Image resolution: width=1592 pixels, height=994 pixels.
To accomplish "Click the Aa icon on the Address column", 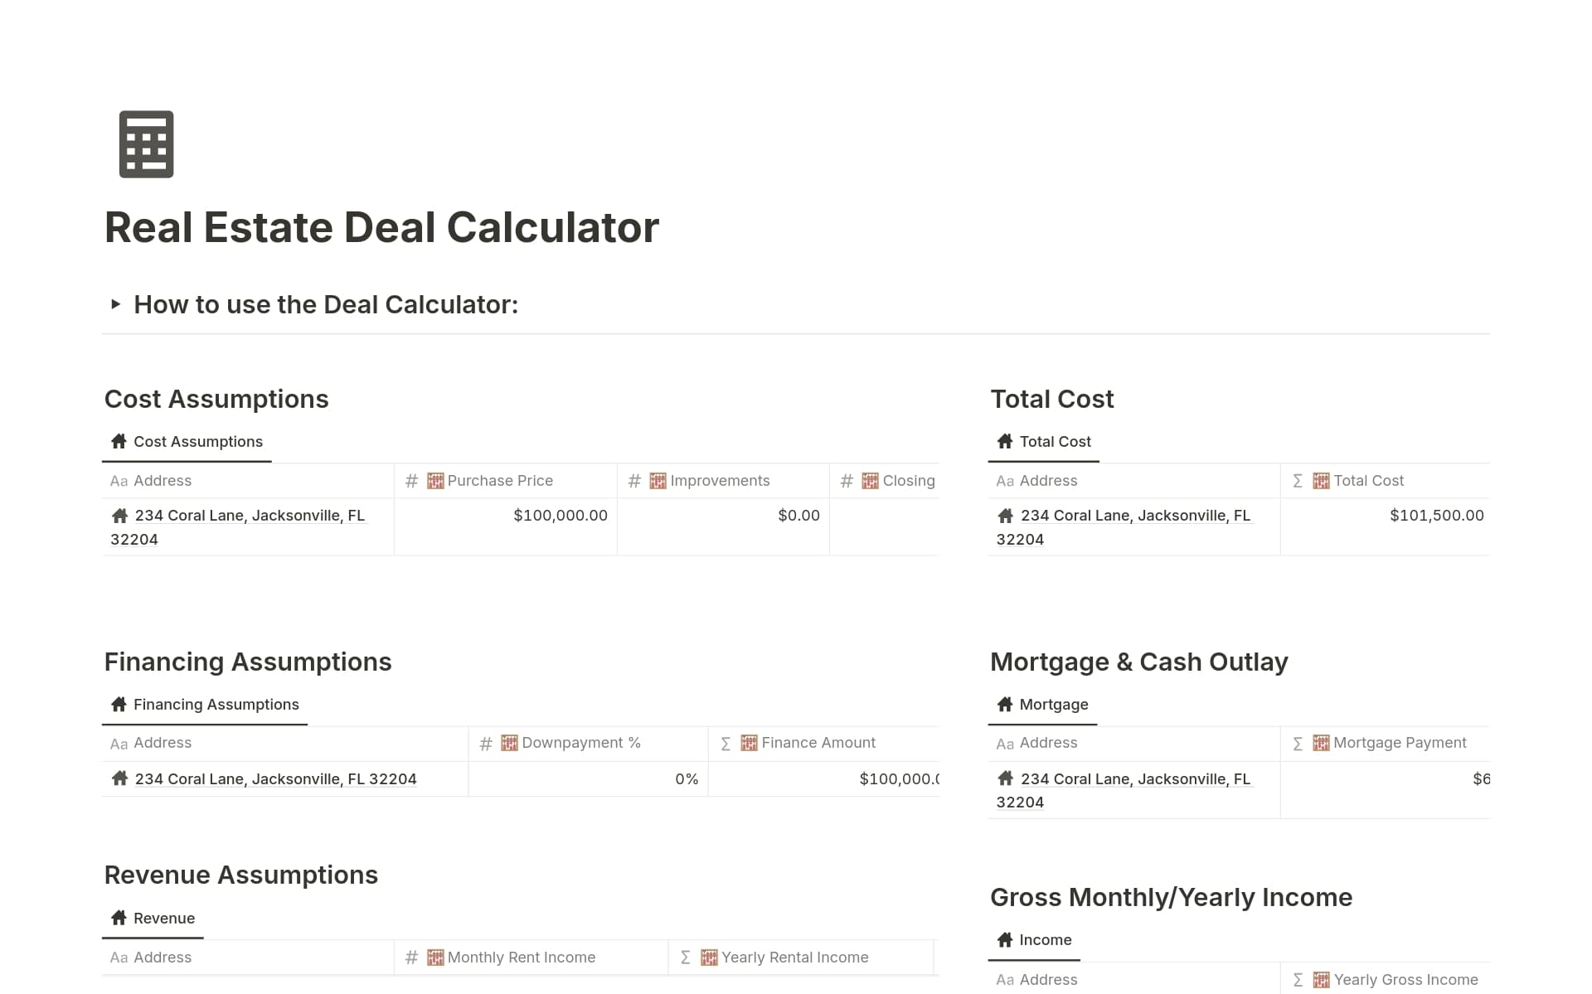I will tap(119, 480).
